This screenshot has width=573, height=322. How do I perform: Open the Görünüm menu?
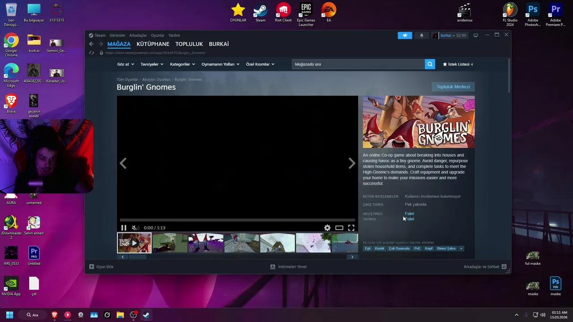pos(117,35)
